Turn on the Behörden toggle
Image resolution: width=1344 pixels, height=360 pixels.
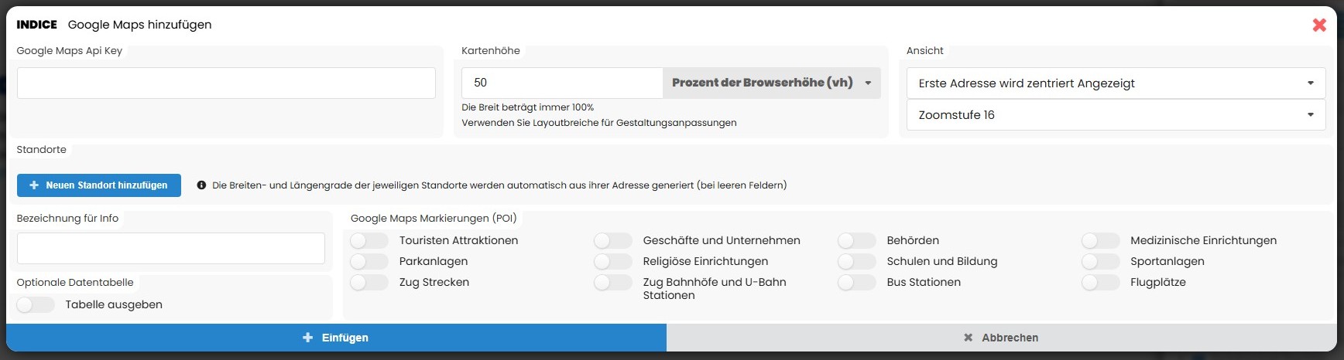click(x=856, y=241)
